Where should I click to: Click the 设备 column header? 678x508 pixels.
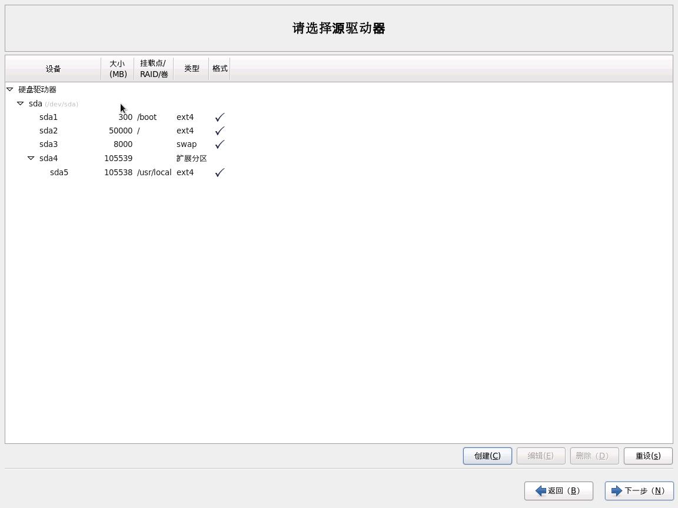pyautogui.click(x=53, y=68)
